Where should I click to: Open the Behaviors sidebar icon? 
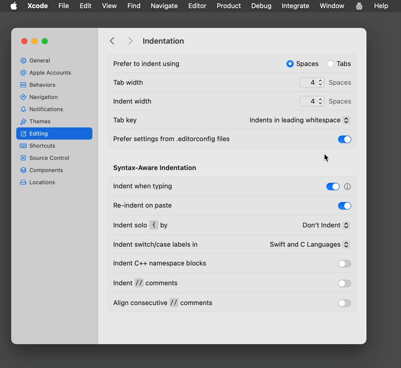coord(24,85)
